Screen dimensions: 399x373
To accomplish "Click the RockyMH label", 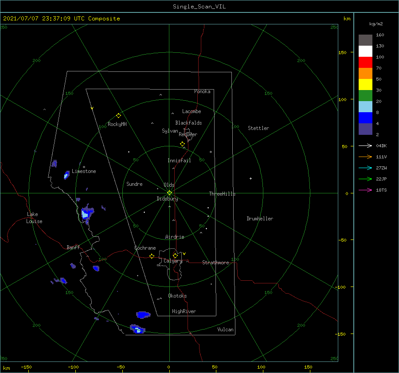I will pos(117,124).
